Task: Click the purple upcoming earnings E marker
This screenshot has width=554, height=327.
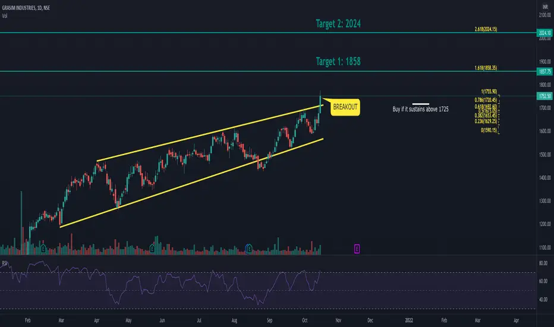Action: [357, 249]
